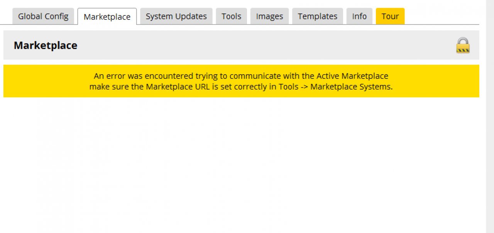Switch to the System Updates tab

[x=176, y=17]
